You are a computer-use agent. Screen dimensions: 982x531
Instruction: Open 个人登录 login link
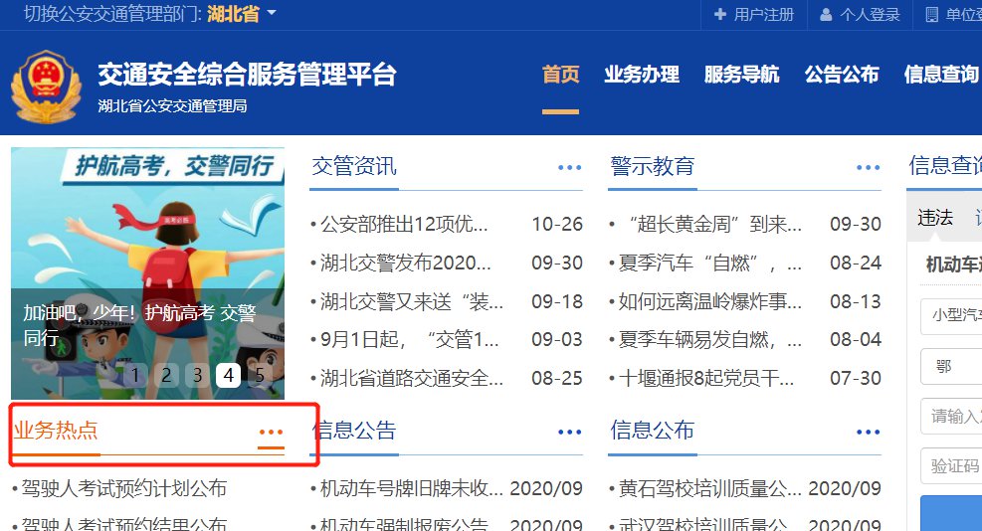870,14
